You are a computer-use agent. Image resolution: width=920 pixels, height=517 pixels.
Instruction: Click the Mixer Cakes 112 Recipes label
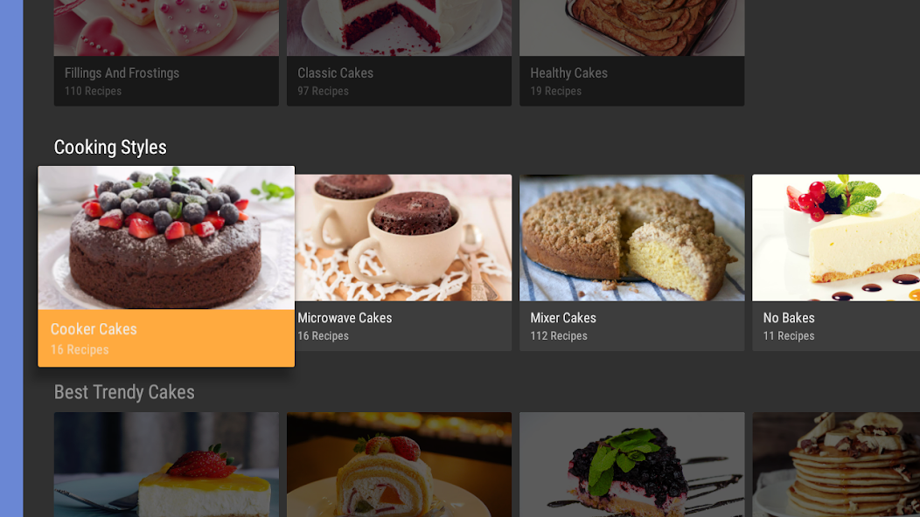tap(559, 336)
